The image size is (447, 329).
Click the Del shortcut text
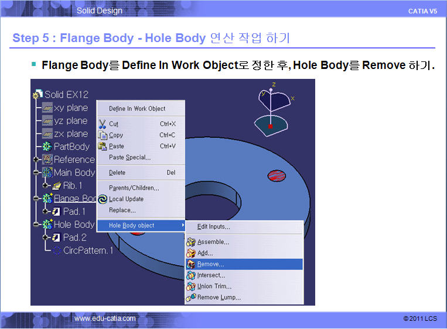(171, 172)
